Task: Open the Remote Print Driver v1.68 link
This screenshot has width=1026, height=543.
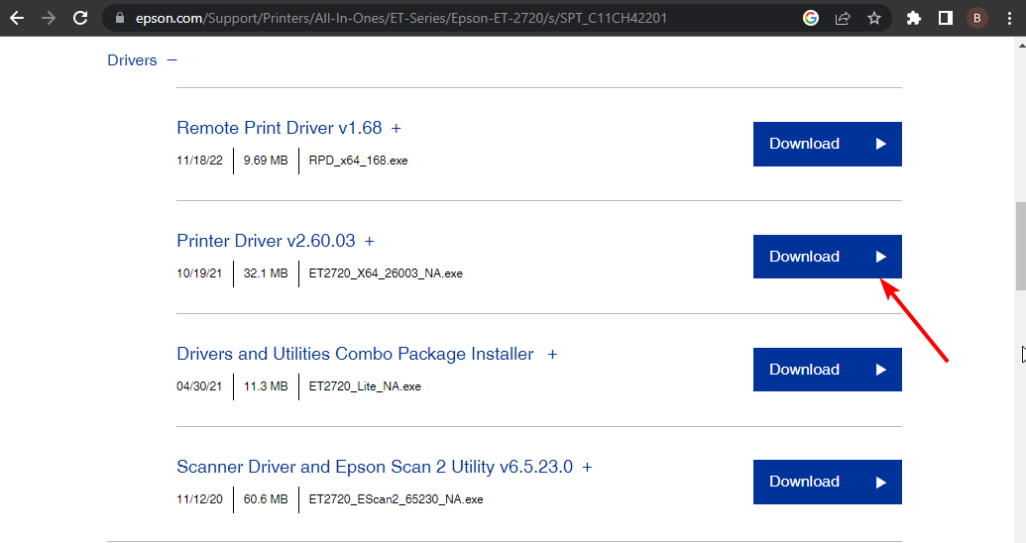Action: coord(280,128)
